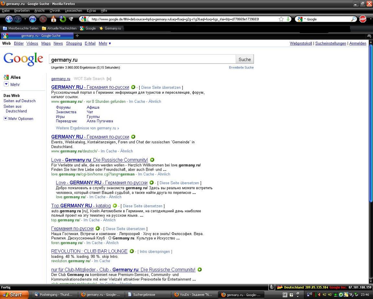Click the green WOT rating toolbar icon
The image size is (373, 299).
point(63,19)
